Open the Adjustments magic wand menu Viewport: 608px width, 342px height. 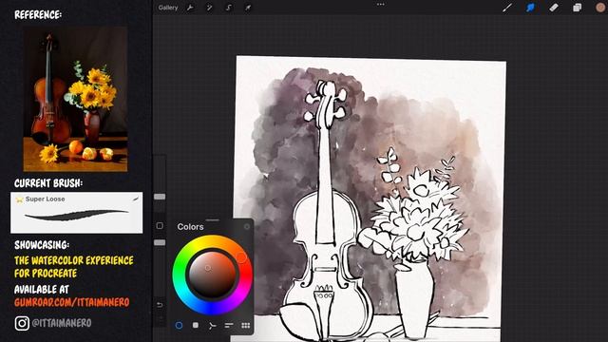click(x=209, y=8)
